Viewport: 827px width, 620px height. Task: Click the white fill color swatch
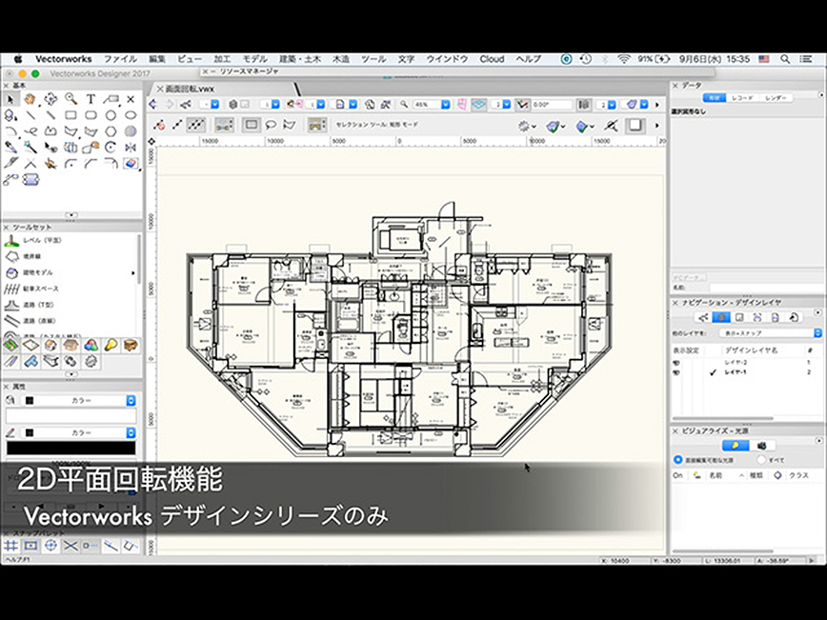click(71, 416)
